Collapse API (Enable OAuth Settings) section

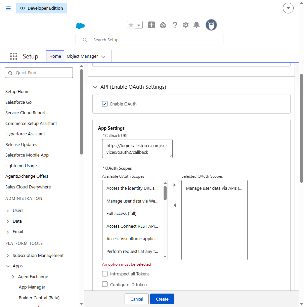[95, 87]
